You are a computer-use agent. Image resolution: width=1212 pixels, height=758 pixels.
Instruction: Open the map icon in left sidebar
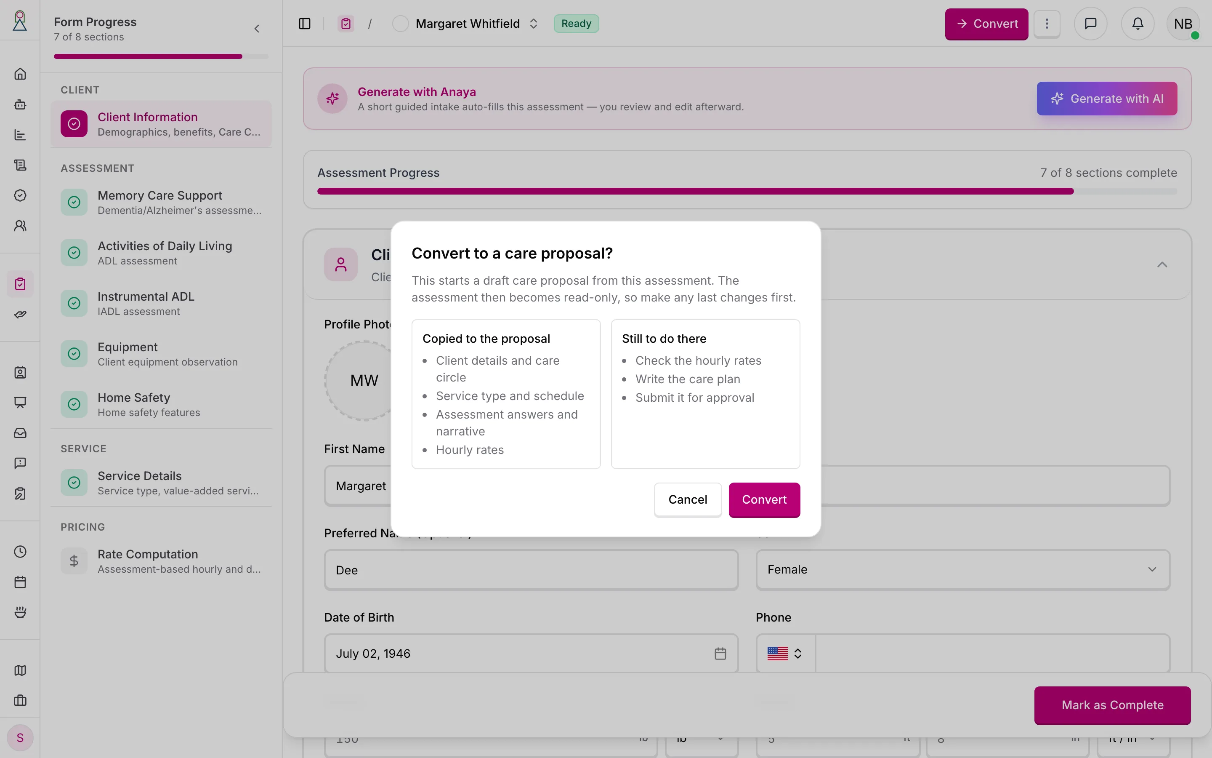coord(20,670)
